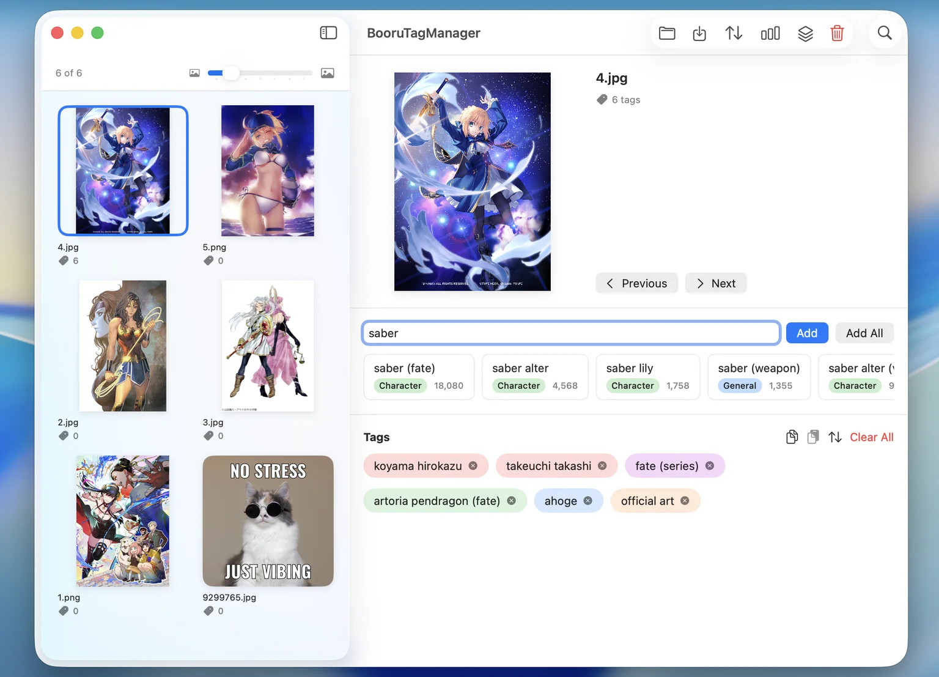Click the ahoge tag label

point(561,501)
